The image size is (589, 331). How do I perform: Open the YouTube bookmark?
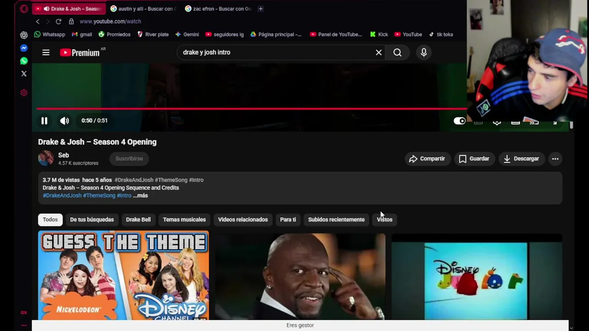click(408, 34)
